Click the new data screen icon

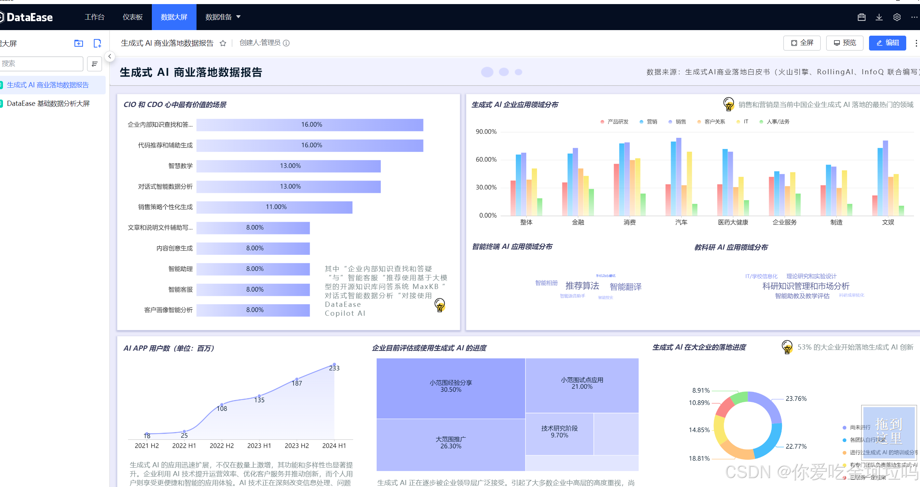tap(97, 43)
